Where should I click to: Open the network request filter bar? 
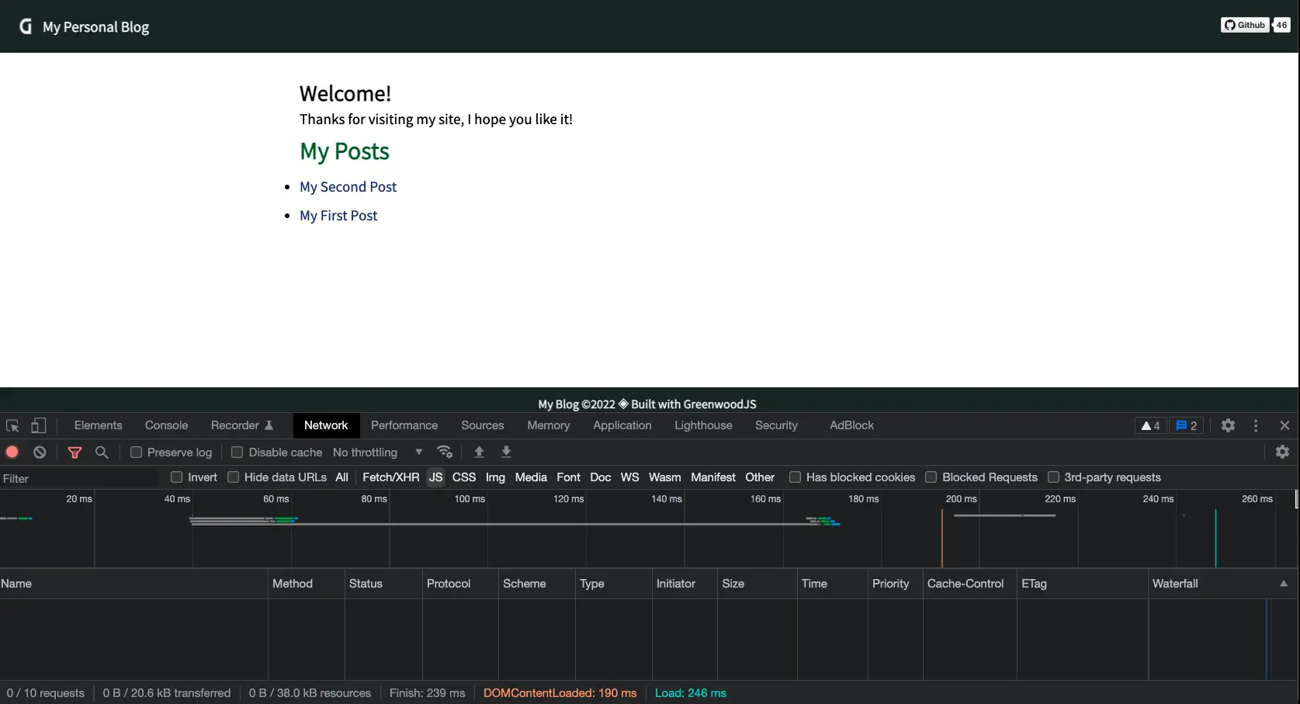[75, 452]
